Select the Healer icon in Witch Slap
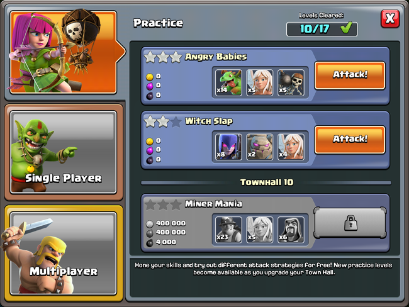Image resolution: width=409 pixels, height=307 pixels. [x=291, y=147]
